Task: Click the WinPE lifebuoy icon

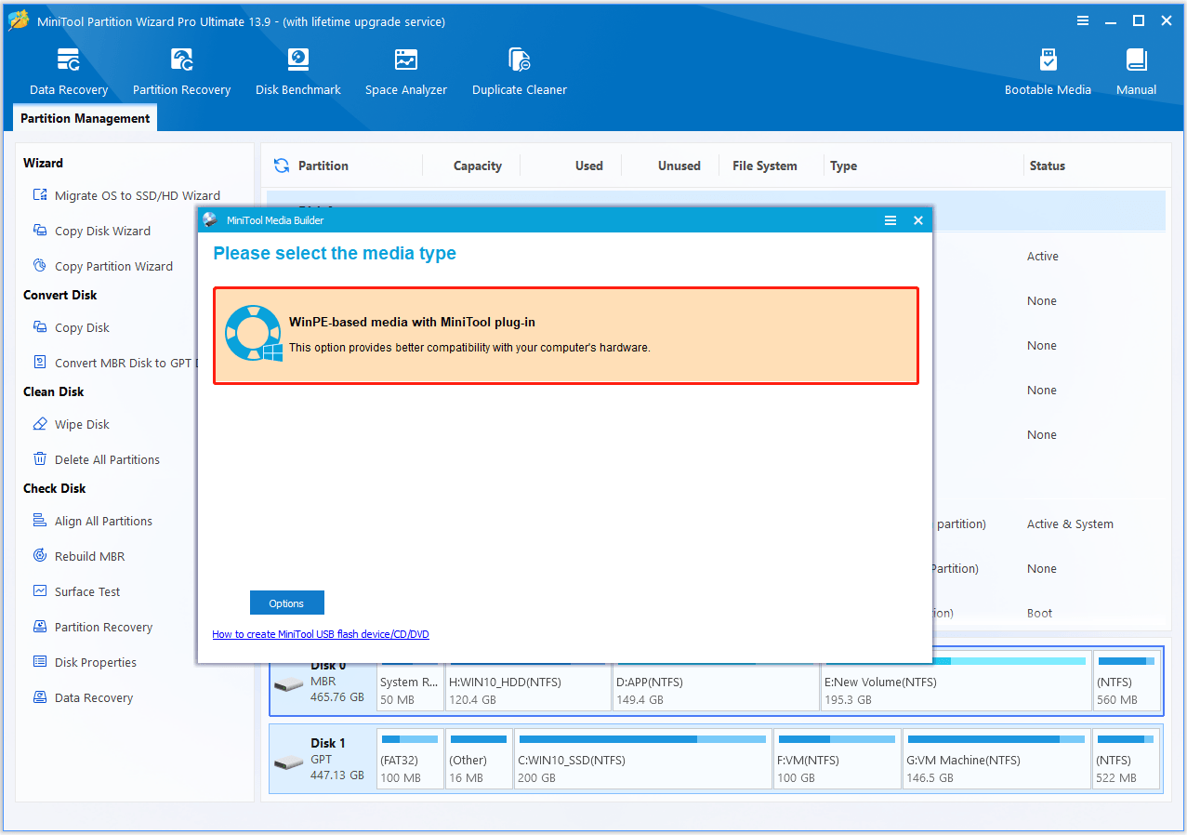Action: [x=253, y=333]
